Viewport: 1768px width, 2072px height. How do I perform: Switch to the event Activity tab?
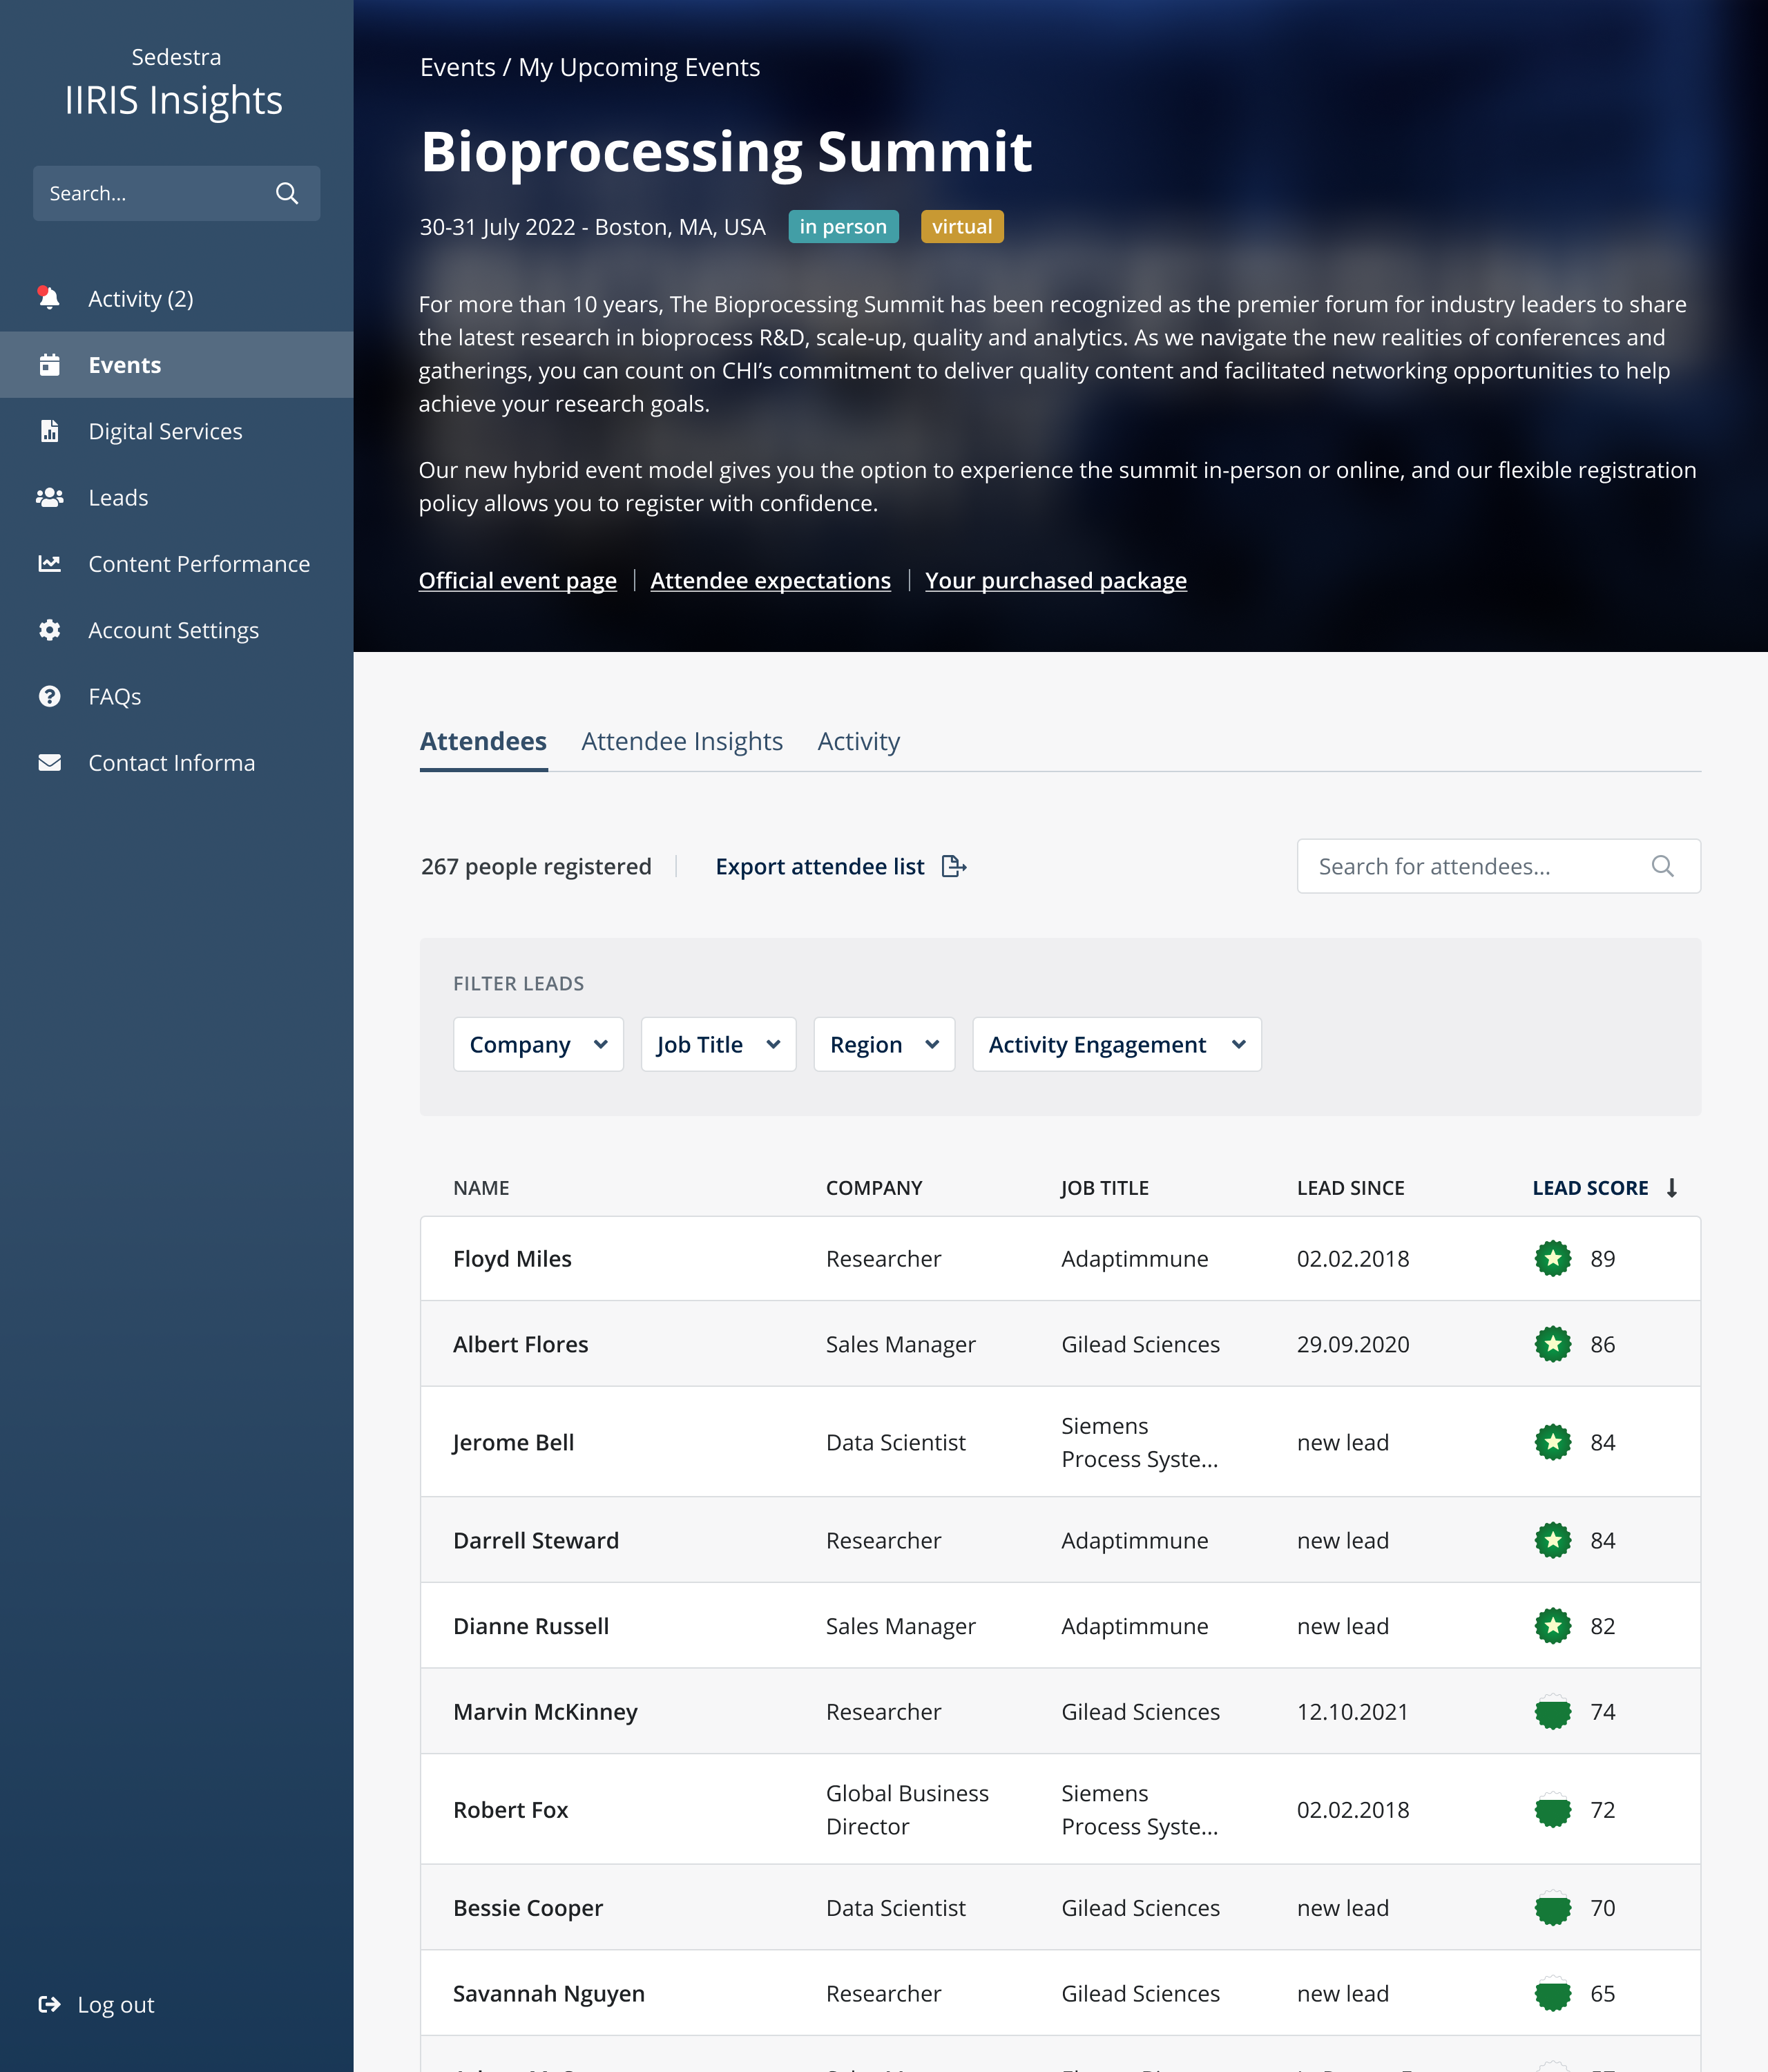(x=859, y=741)
